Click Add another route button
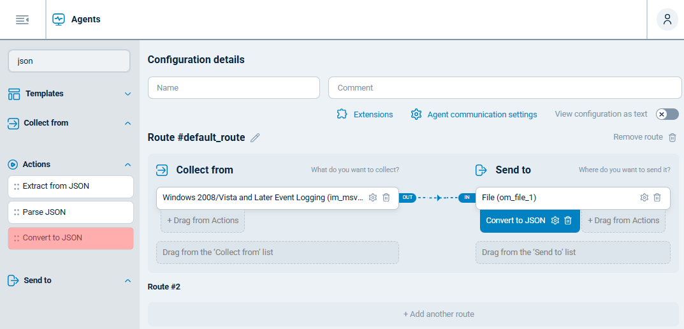 pyautogui.click(x=413, y=314)
